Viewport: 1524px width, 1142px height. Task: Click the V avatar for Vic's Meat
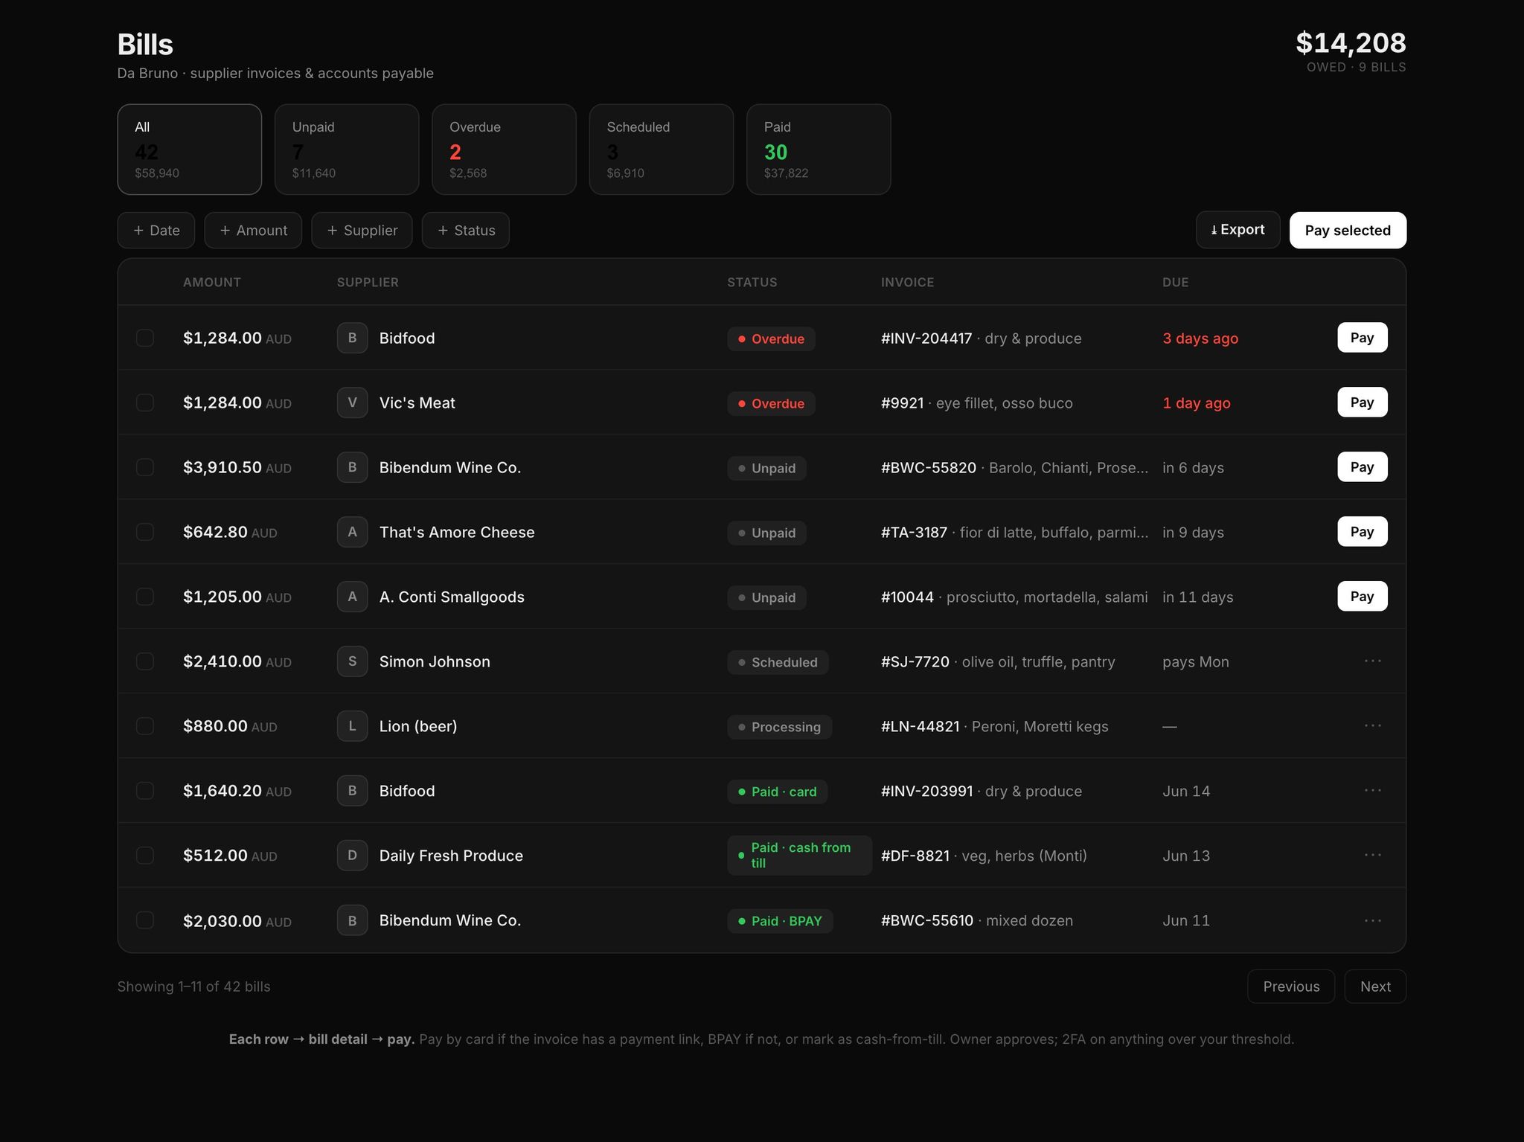[352, 402]
